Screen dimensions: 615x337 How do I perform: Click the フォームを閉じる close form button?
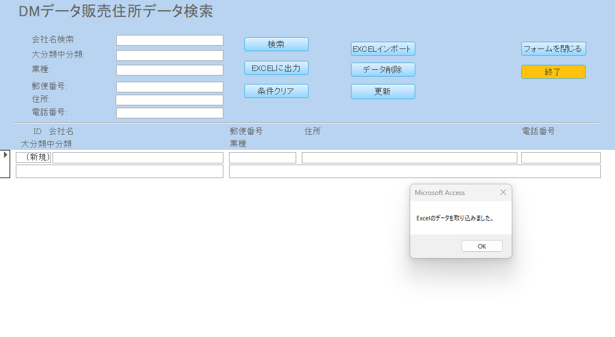click(x=553, y=48)
